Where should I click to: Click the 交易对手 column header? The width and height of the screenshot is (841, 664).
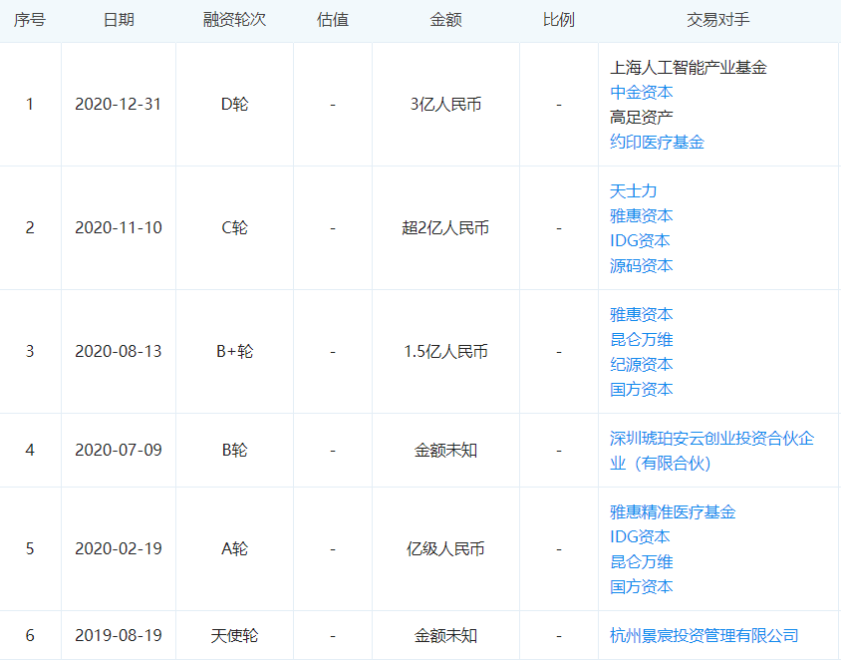pyautogui.click(x=718, y=20)
